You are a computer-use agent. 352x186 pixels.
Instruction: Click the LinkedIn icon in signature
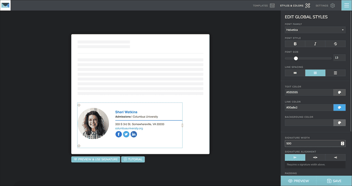134,134
